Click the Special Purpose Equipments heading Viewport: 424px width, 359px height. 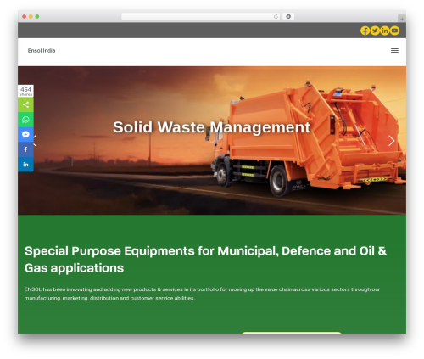[x=205, y=259]
